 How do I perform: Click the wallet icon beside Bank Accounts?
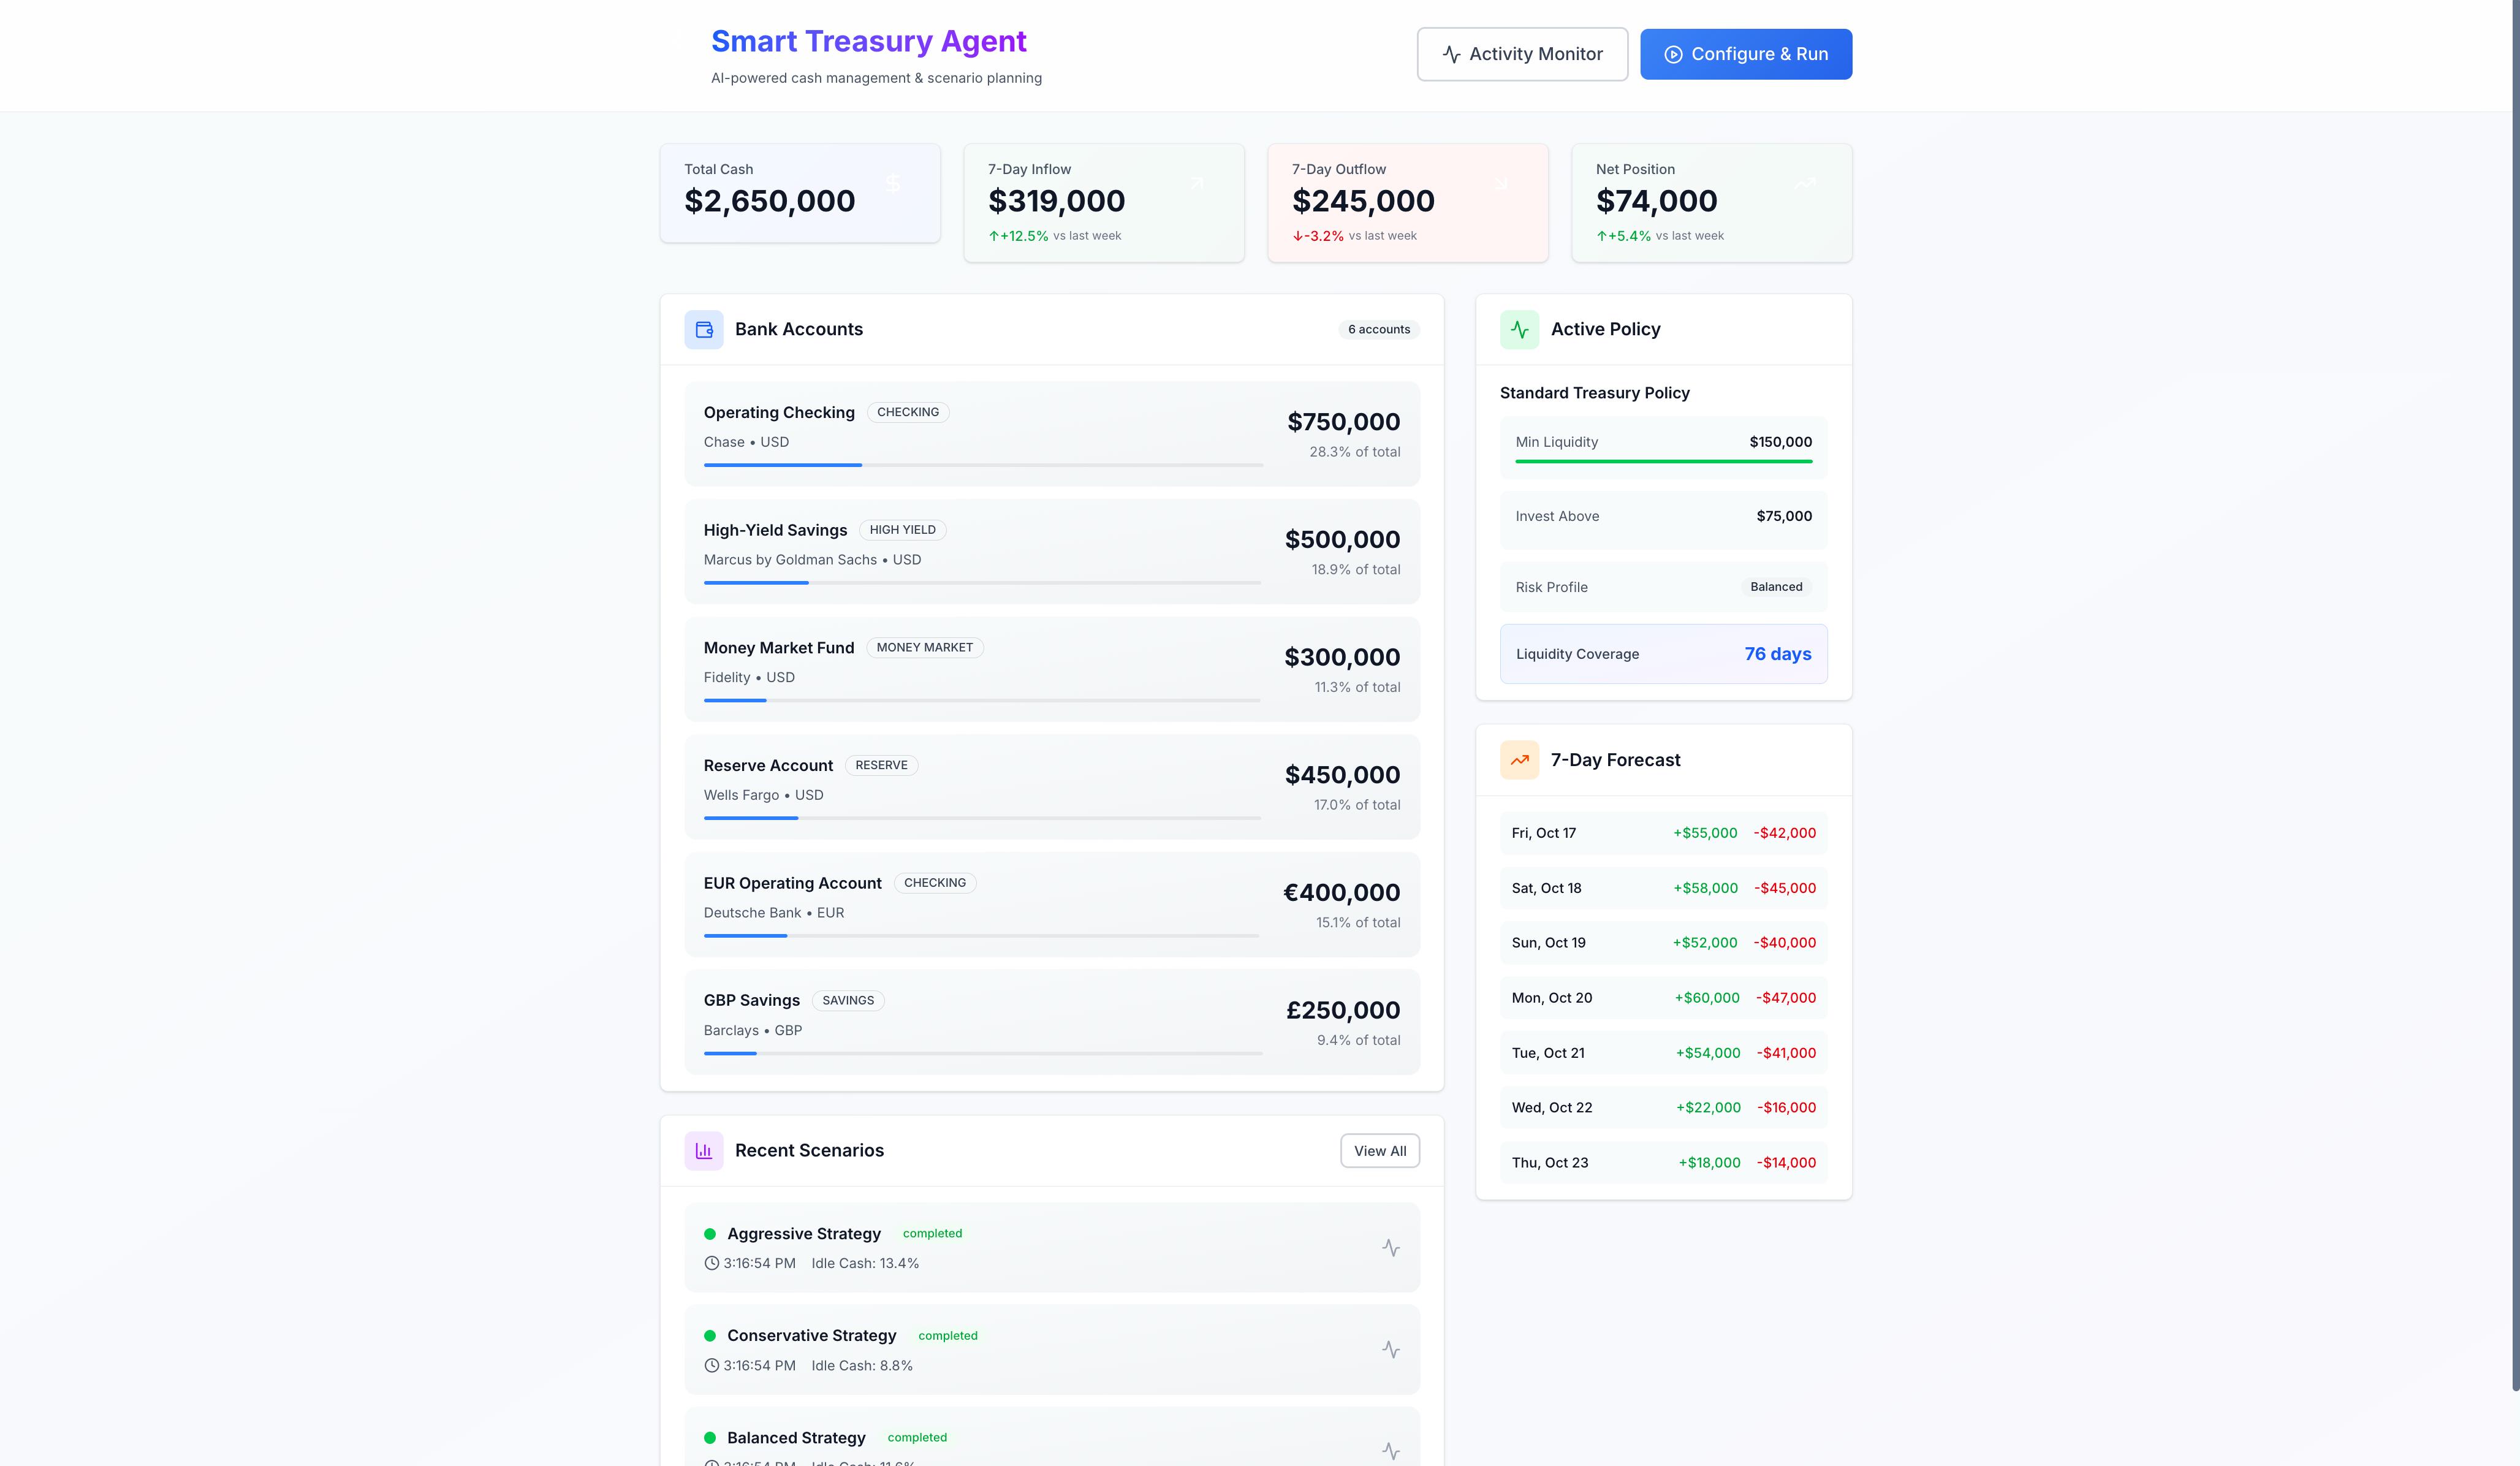703,329
